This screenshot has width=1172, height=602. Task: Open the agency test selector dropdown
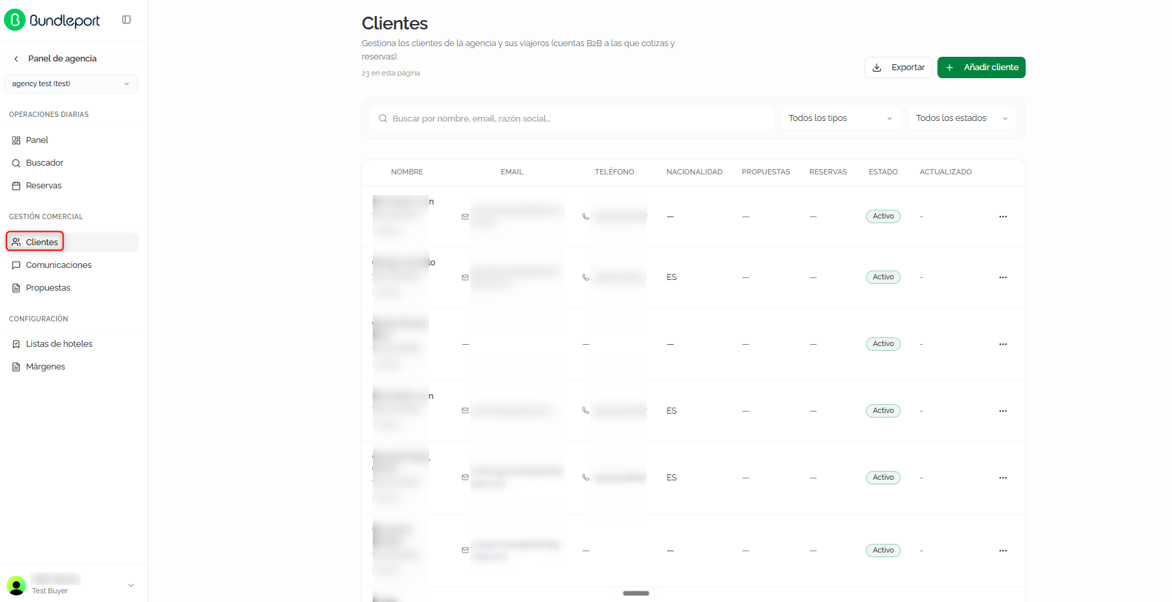71,84
